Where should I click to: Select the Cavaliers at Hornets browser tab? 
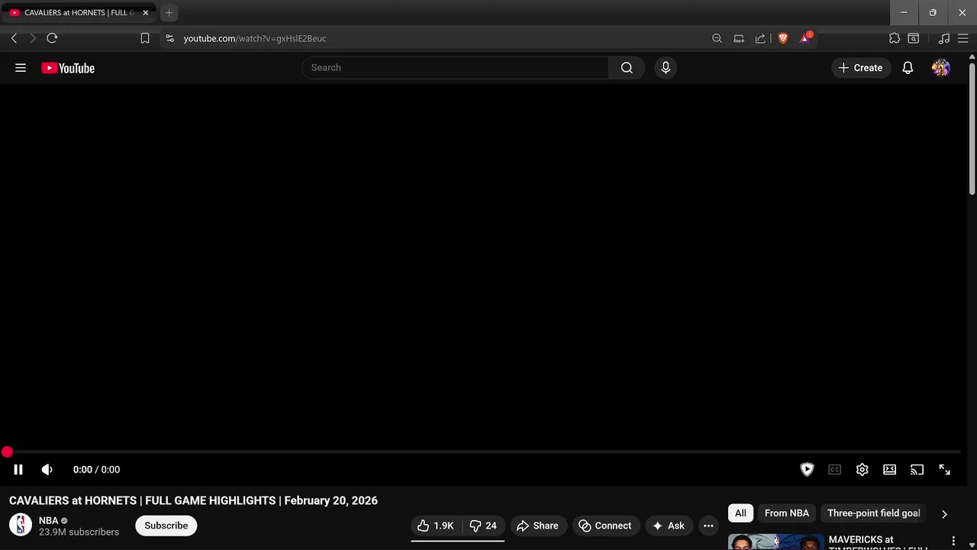tap(79, 13)
